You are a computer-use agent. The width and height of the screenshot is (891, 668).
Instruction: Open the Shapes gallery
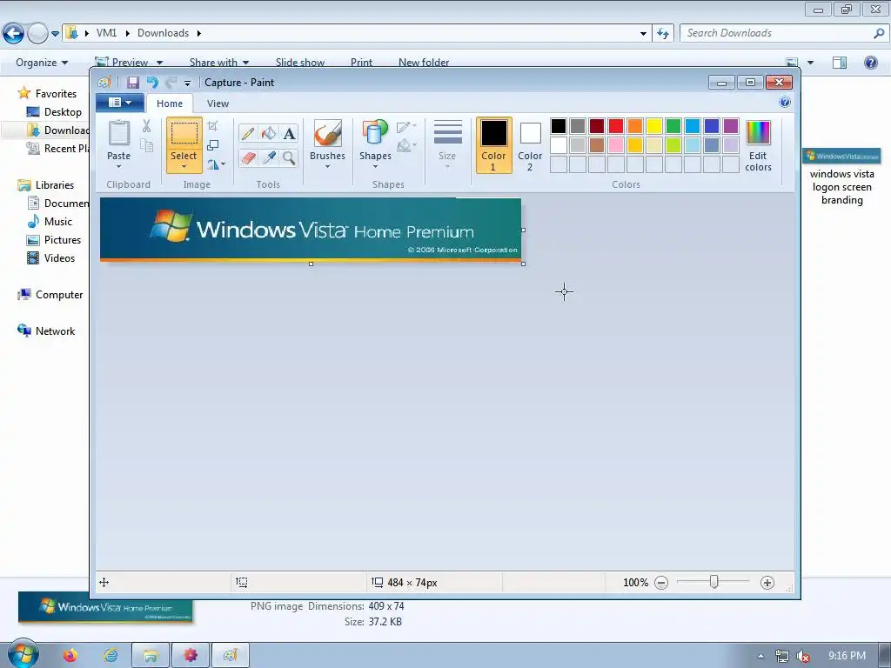[375, 144]
